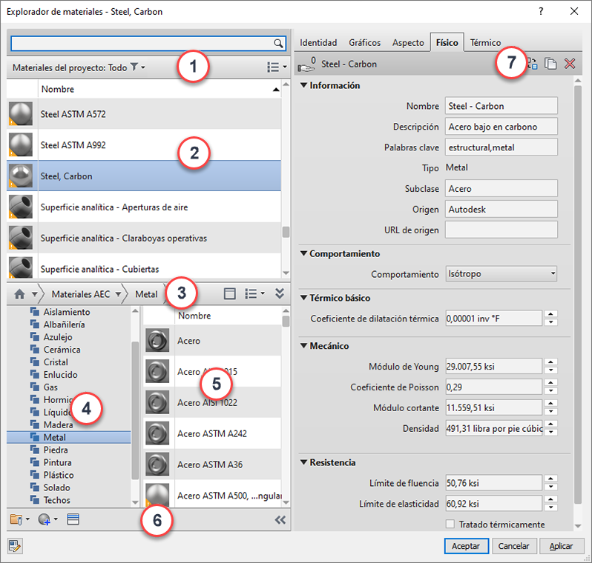Select the Enlucido category

(x=60, y=375)
